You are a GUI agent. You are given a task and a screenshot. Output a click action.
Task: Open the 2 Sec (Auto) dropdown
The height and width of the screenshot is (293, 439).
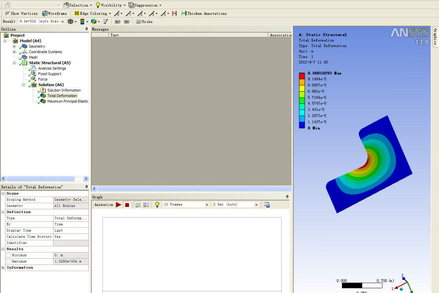235,205
